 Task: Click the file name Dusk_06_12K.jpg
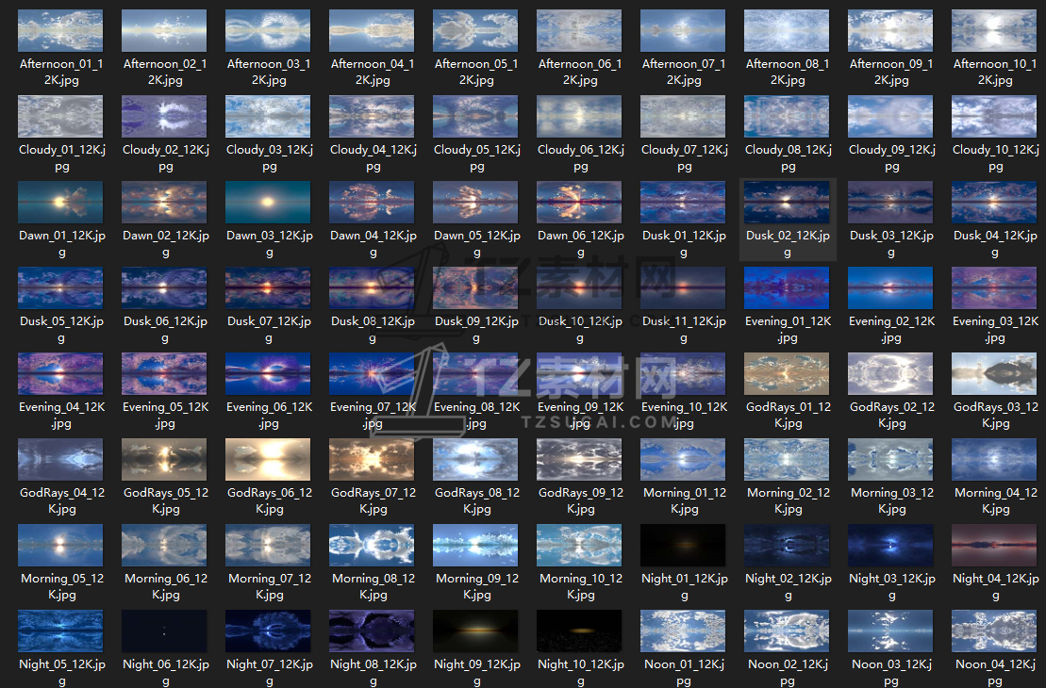point(165,329)
